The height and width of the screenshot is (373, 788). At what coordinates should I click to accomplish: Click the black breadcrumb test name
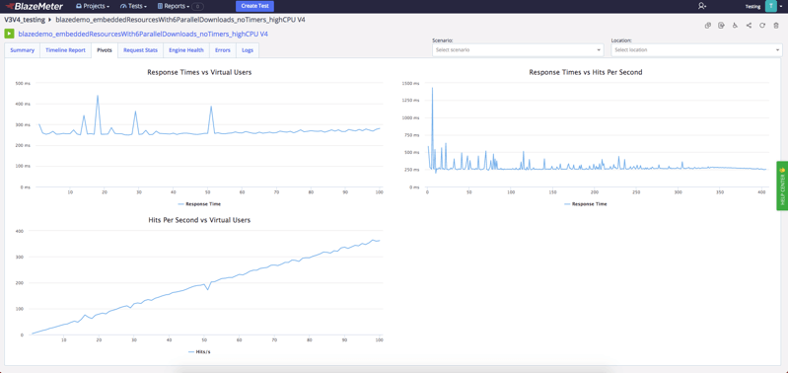tap(180, 20)
